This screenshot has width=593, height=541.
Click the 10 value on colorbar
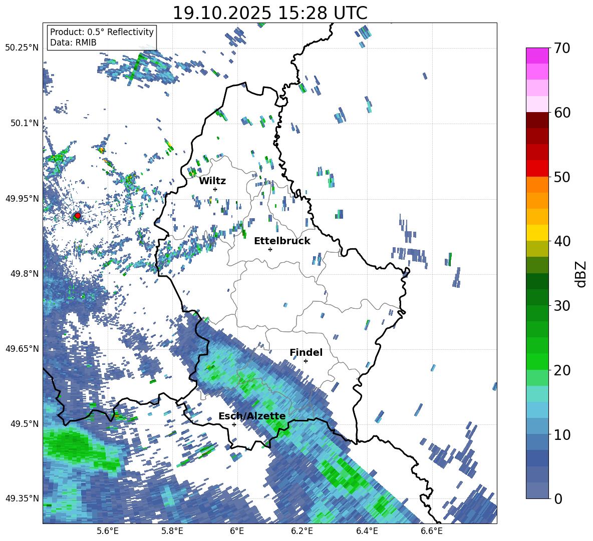point(562,434)
